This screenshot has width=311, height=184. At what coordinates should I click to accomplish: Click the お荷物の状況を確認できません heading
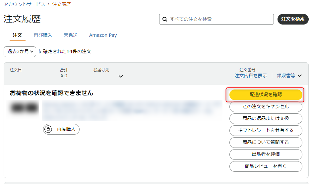coord(52,93)
